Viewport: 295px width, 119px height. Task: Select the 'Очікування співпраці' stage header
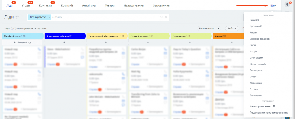click(x=65, y=36)
